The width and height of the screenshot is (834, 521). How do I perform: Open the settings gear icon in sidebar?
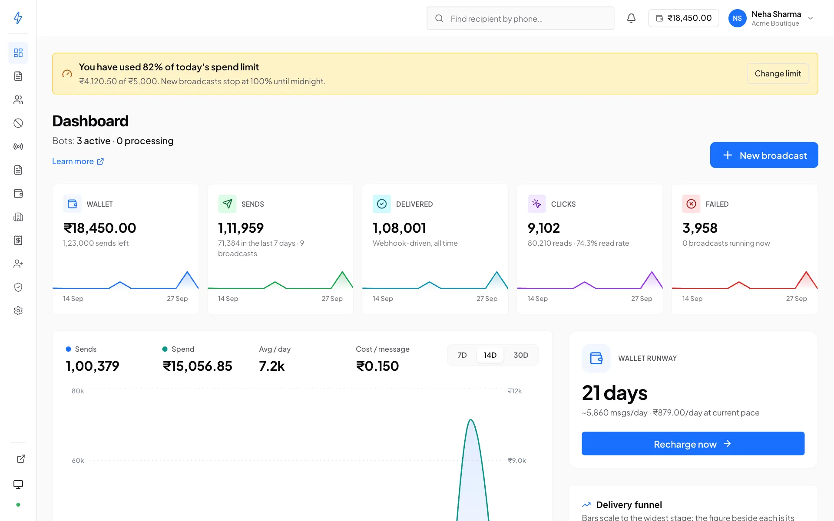click(18, 311)
